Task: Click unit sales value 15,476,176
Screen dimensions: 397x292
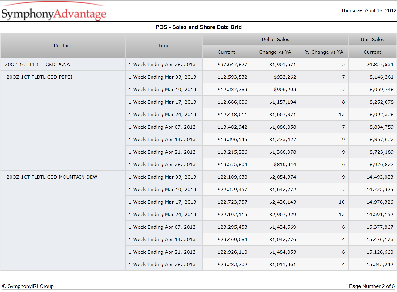Action: [380, 240]
